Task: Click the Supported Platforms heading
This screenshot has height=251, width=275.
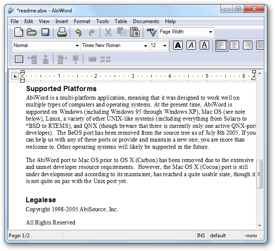Action: 61,89
